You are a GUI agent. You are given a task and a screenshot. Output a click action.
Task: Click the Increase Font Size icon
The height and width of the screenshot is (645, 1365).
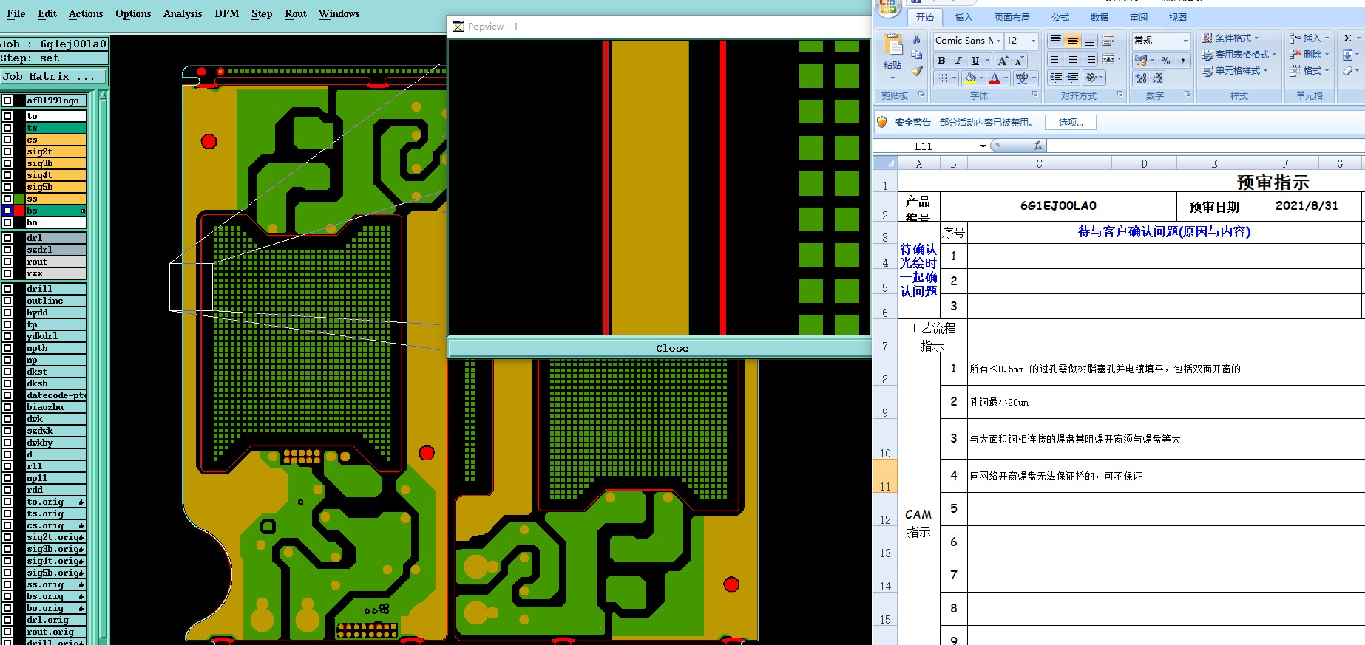(x=1003, y=61)
